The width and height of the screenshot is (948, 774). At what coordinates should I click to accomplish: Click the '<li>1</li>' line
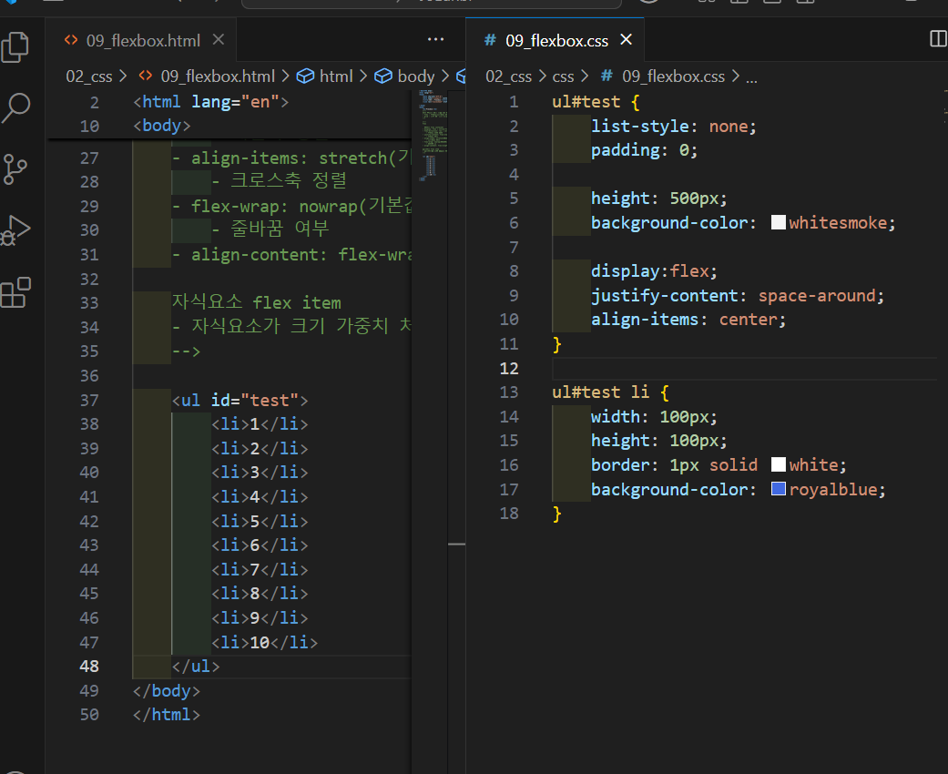coord(260,424)
